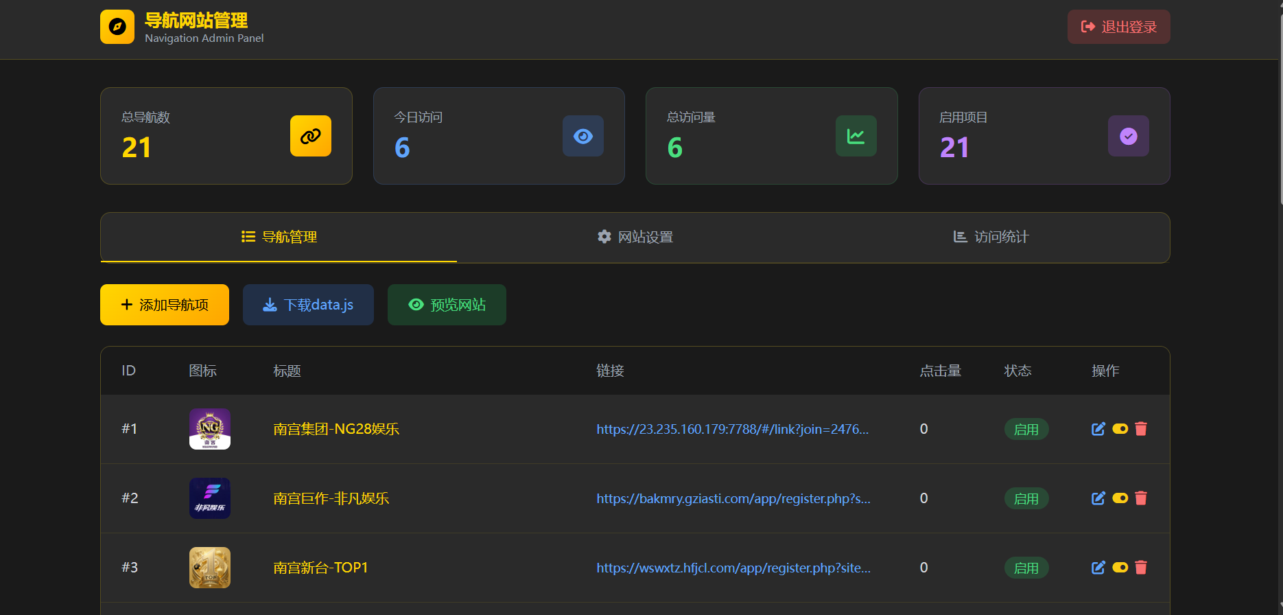1283x615 pixels.
Task: Click the 非凡娱乐 icon thumbnail
Action: click(x=210, y=498)
